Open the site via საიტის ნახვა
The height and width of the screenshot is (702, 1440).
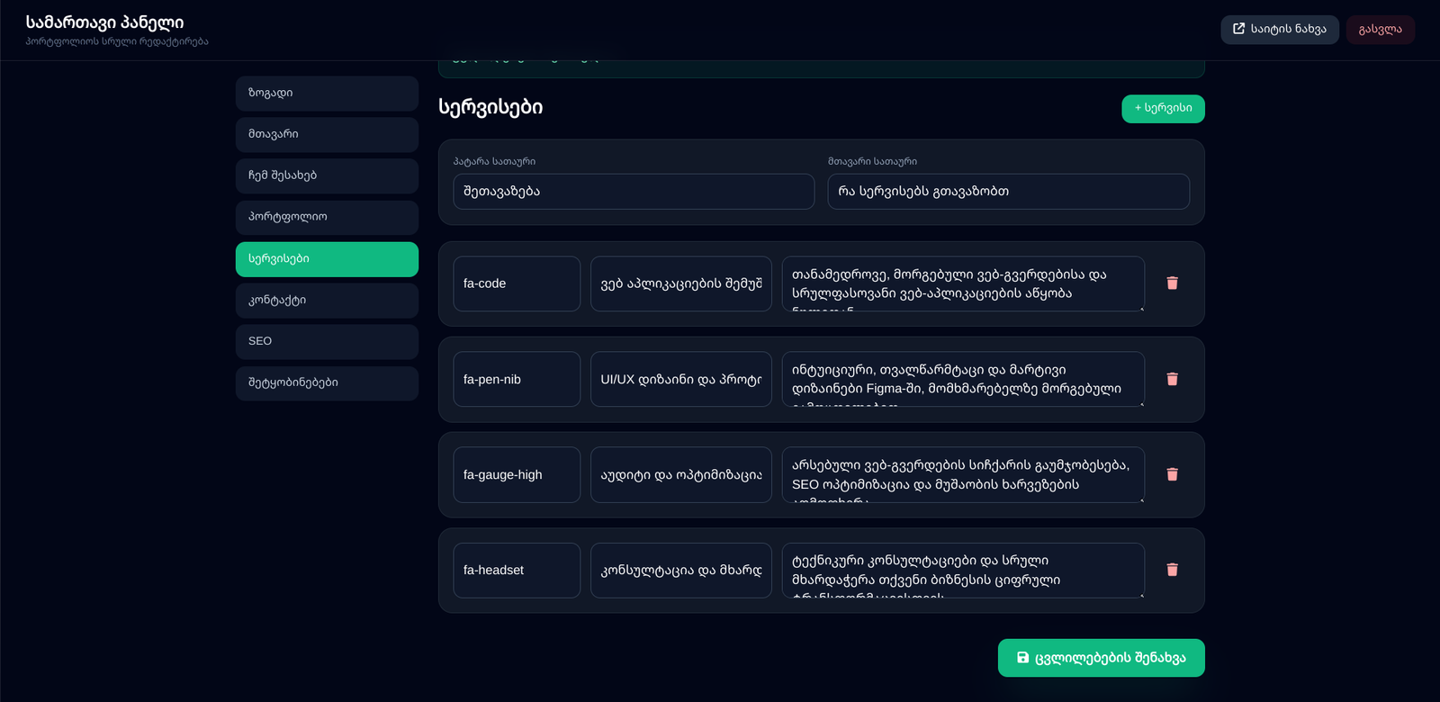coord(1279,30)
